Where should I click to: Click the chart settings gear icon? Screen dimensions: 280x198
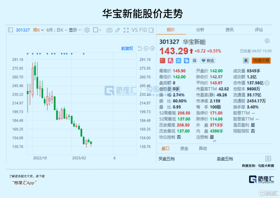pos(87,30)
